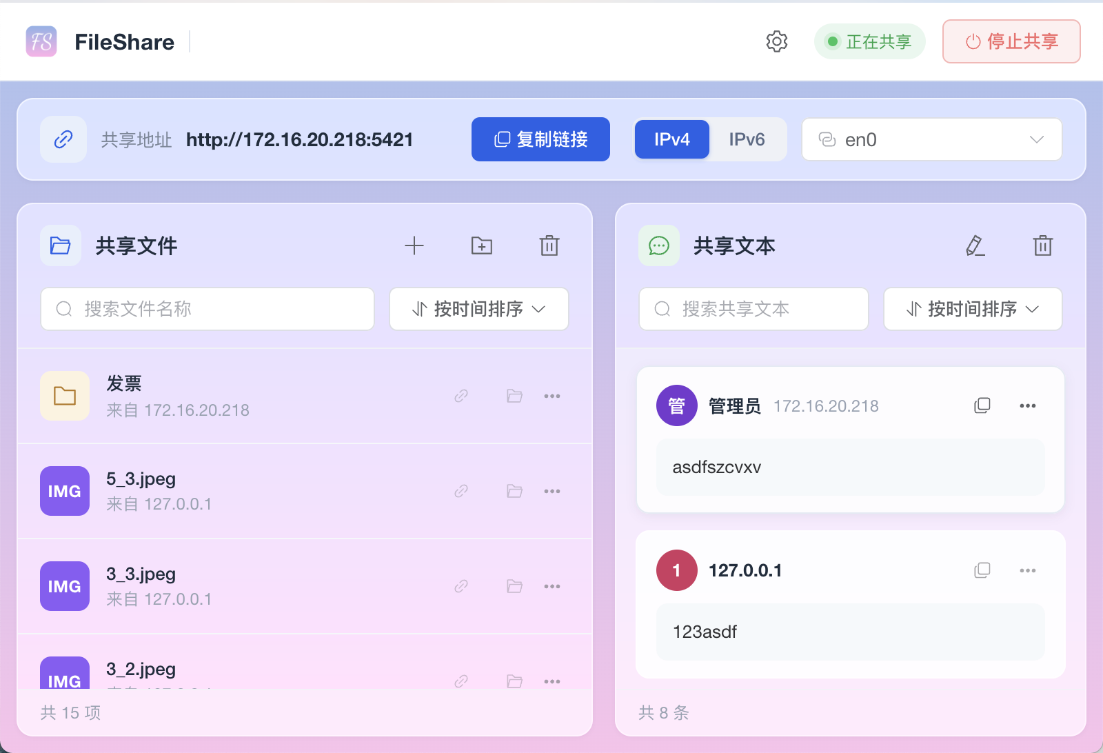
Task: Open folder icon for 发票 row
Action: pyautogui.click(x=514, y=396)
